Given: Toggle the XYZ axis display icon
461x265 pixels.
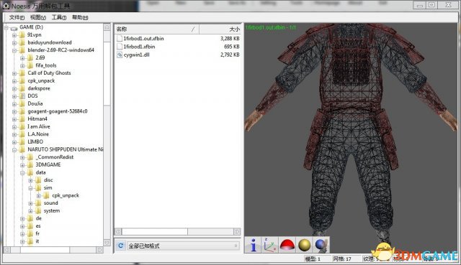Looking at the screenshot, I should [x=270, y=245].
